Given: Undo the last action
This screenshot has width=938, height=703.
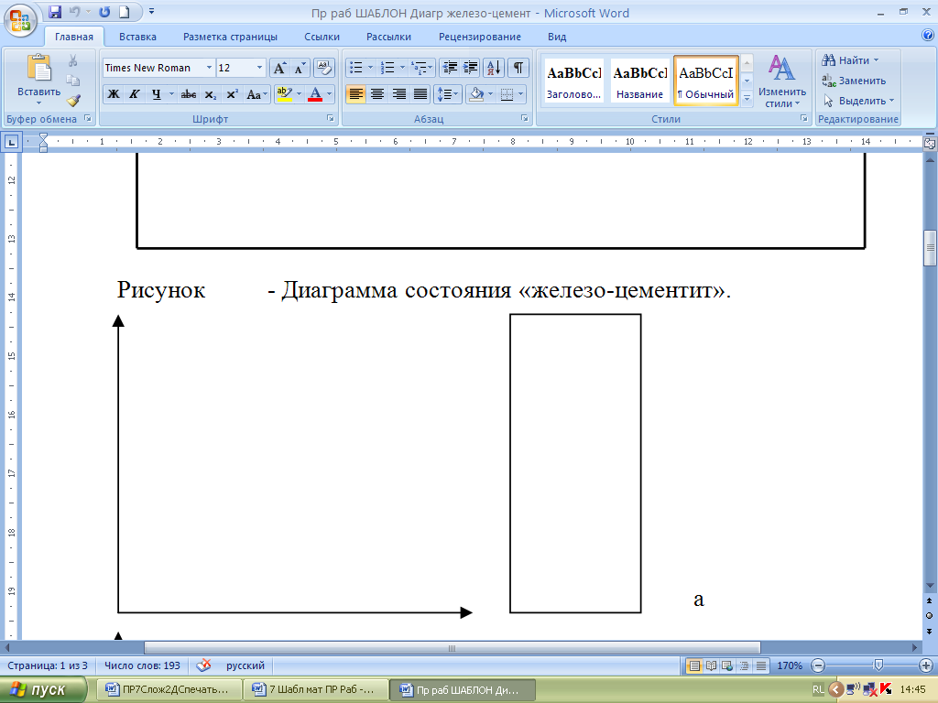Looking at the screenshot, I should pyautogui.click(x=75, y=12).
